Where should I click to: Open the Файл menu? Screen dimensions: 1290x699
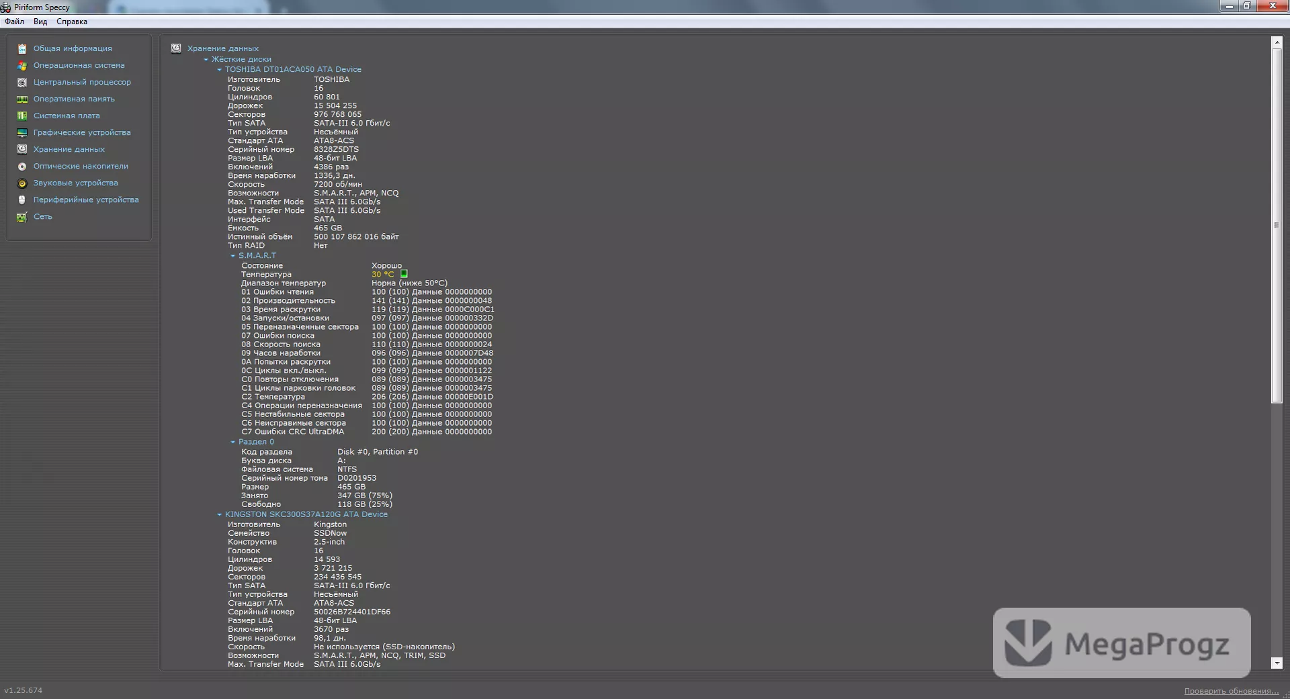pos(14,21)
